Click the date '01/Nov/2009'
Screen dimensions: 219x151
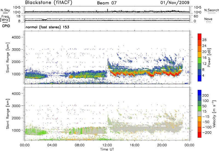tap(175, 3)
